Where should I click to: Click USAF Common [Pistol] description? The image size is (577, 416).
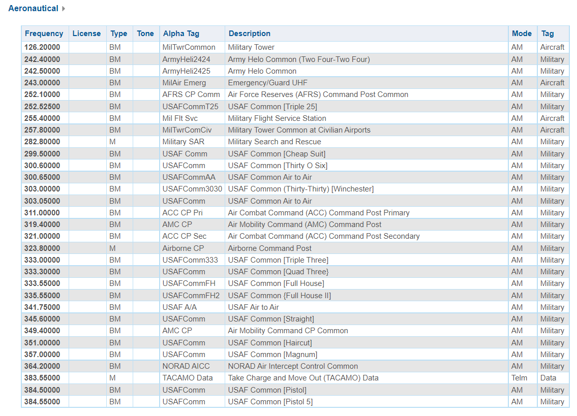pos(267,390)
